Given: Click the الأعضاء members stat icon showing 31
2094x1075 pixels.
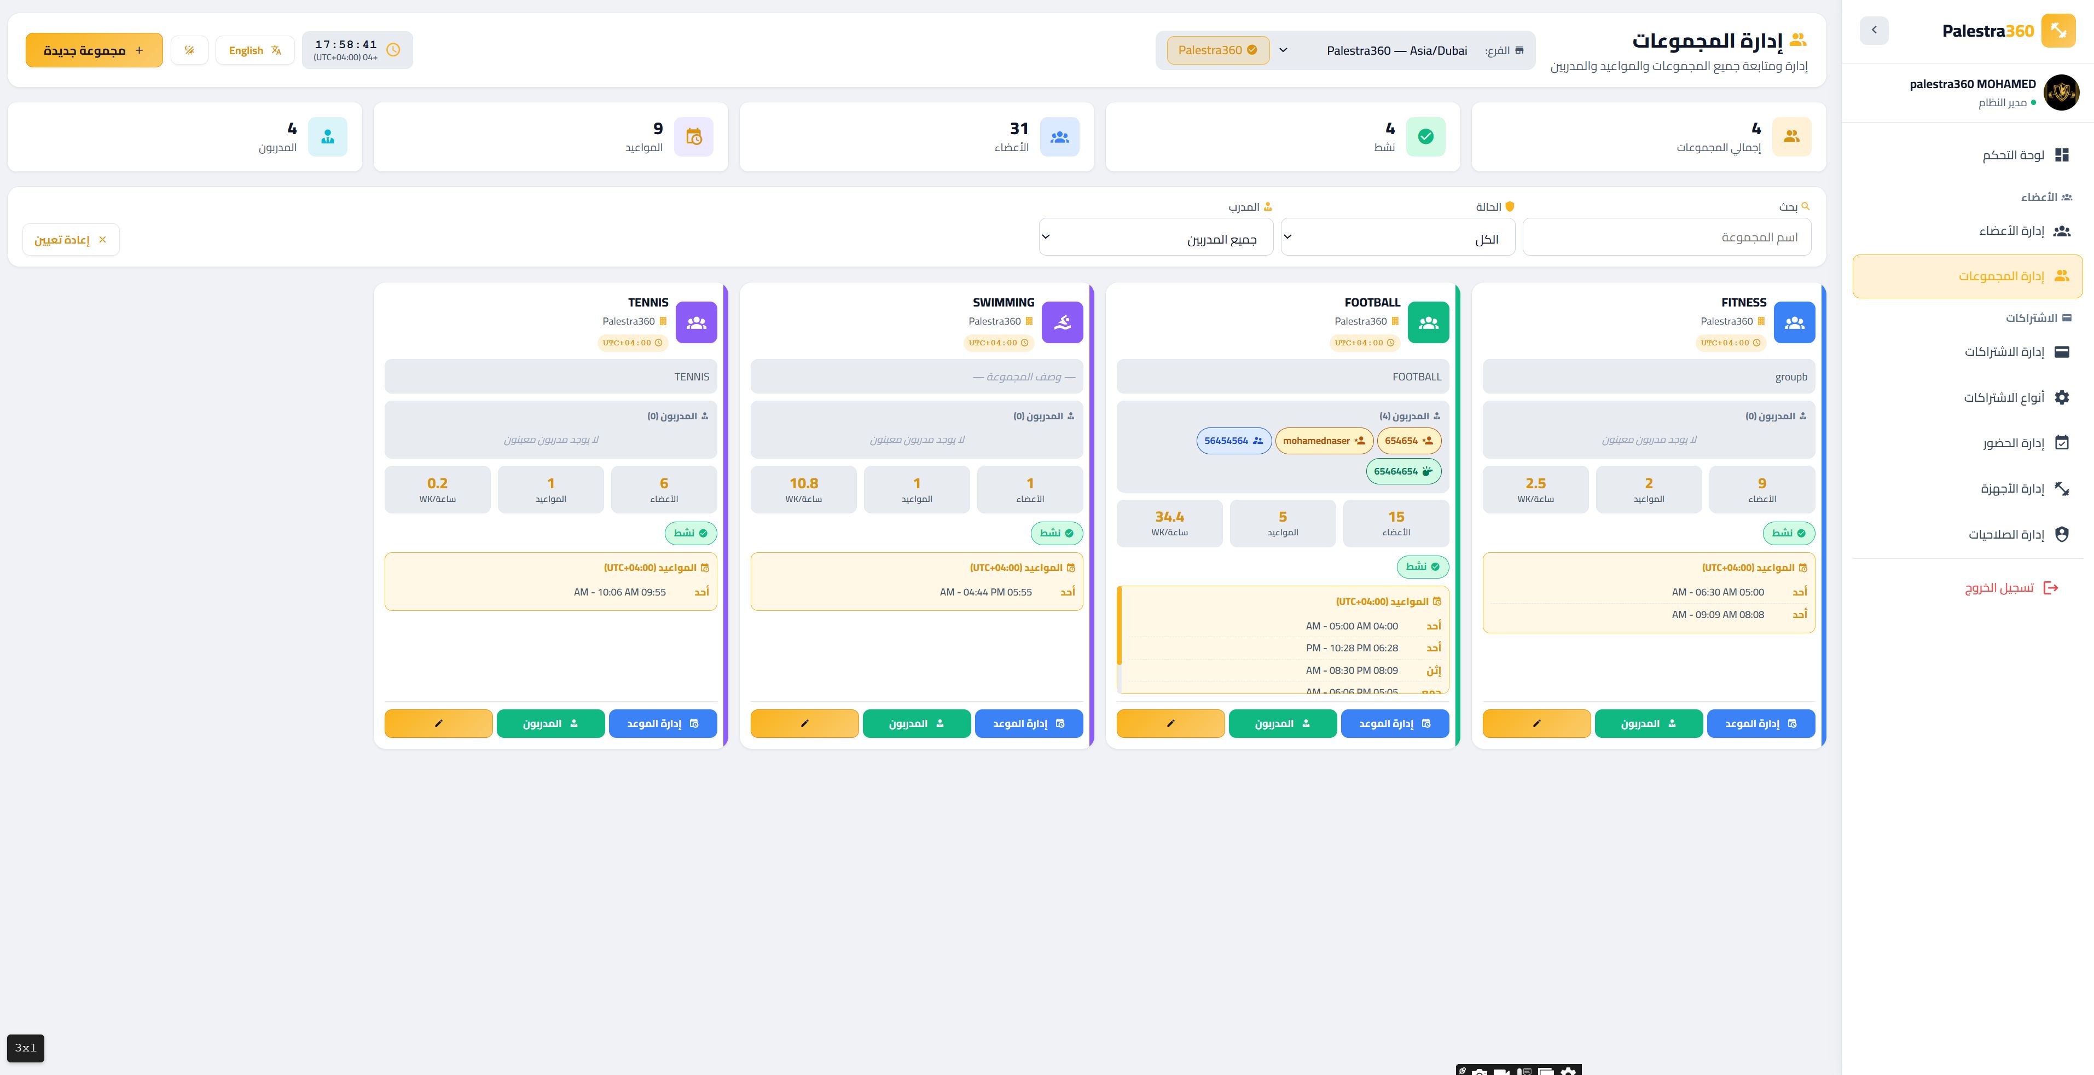Looking at the screenshot, I should coord(1060,137).
